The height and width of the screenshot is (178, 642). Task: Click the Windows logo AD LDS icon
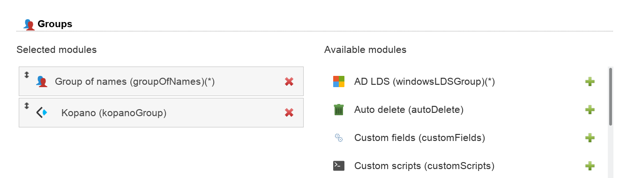tap(338, 82)
